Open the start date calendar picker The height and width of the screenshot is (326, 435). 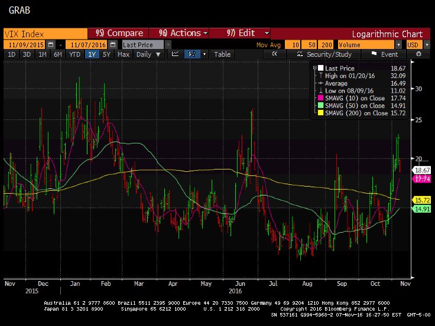[x=51, y=45]
